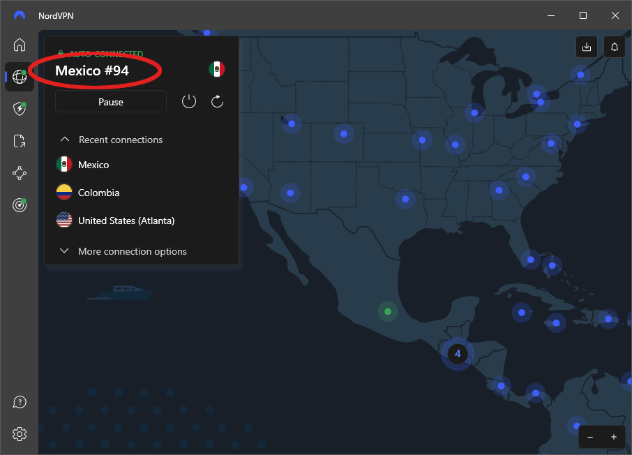Click the NordVPN logo in title bar

(x=20, y=15)
